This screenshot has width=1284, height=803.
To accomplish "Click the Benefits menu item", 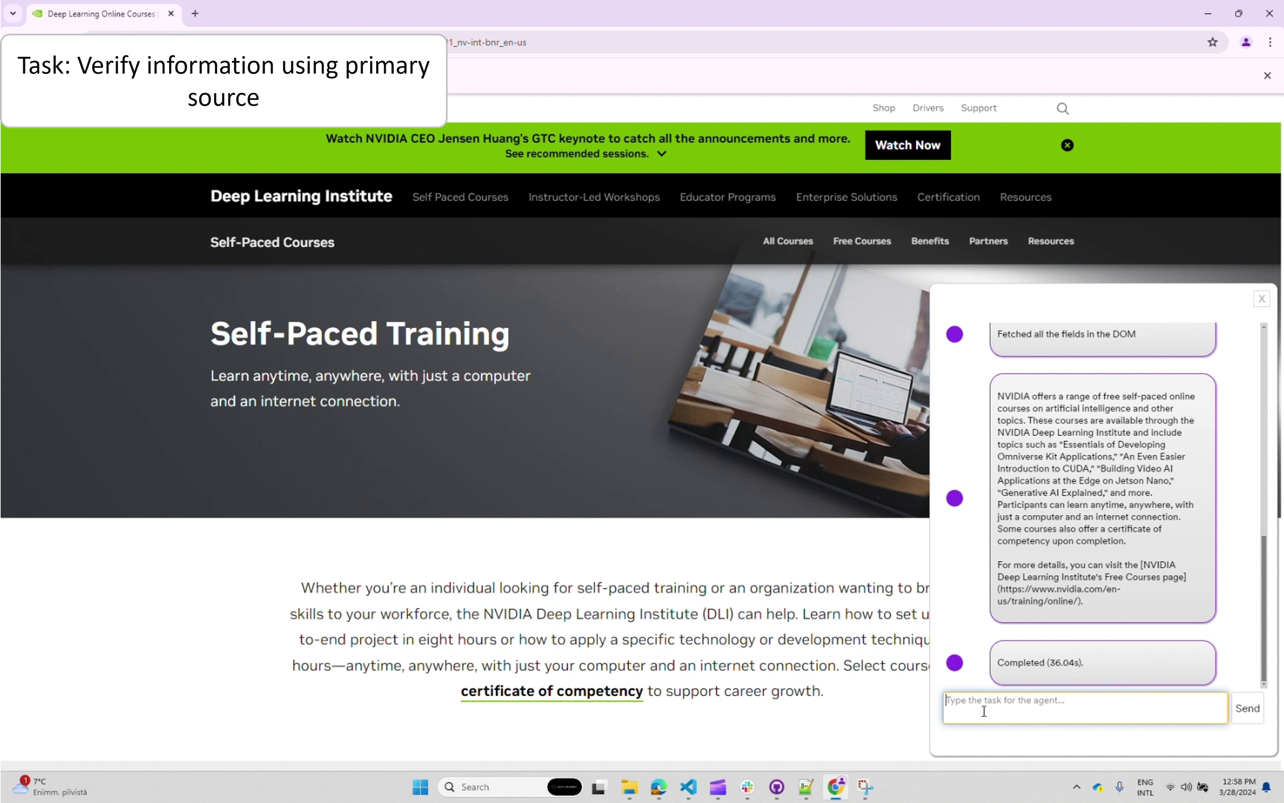I will point(930,240).
